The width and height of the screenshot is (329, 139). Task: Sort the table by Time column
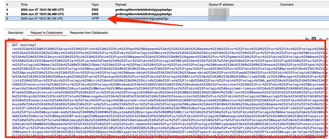55,4
